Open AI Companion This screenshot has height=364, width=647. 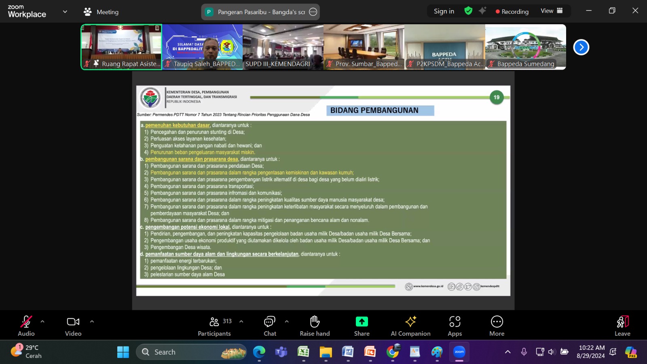pyautogui.click(x=410, y=326)
